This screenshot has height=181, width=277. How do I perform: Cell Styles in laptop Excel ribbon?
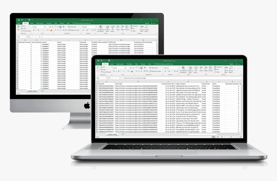[196, 70]
